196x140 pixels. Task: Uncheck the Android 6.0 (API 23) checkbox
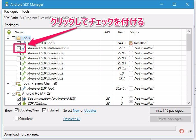13,94
